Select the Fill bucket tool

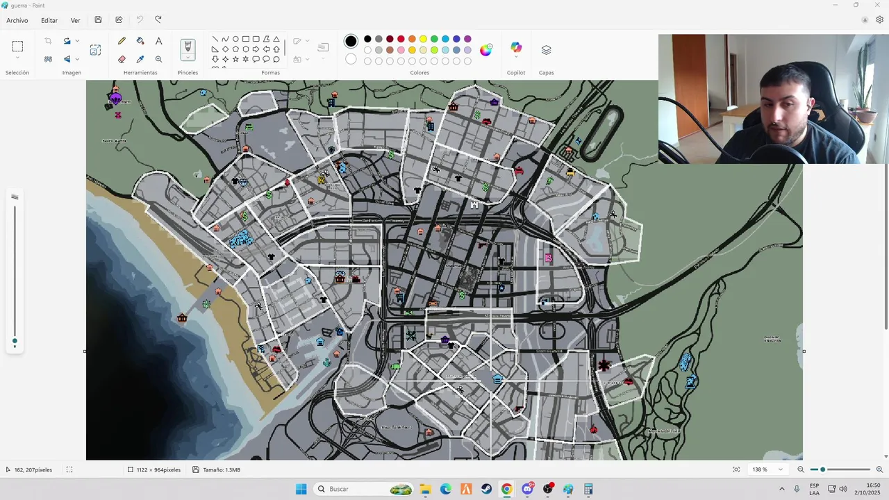pos(140,42)
